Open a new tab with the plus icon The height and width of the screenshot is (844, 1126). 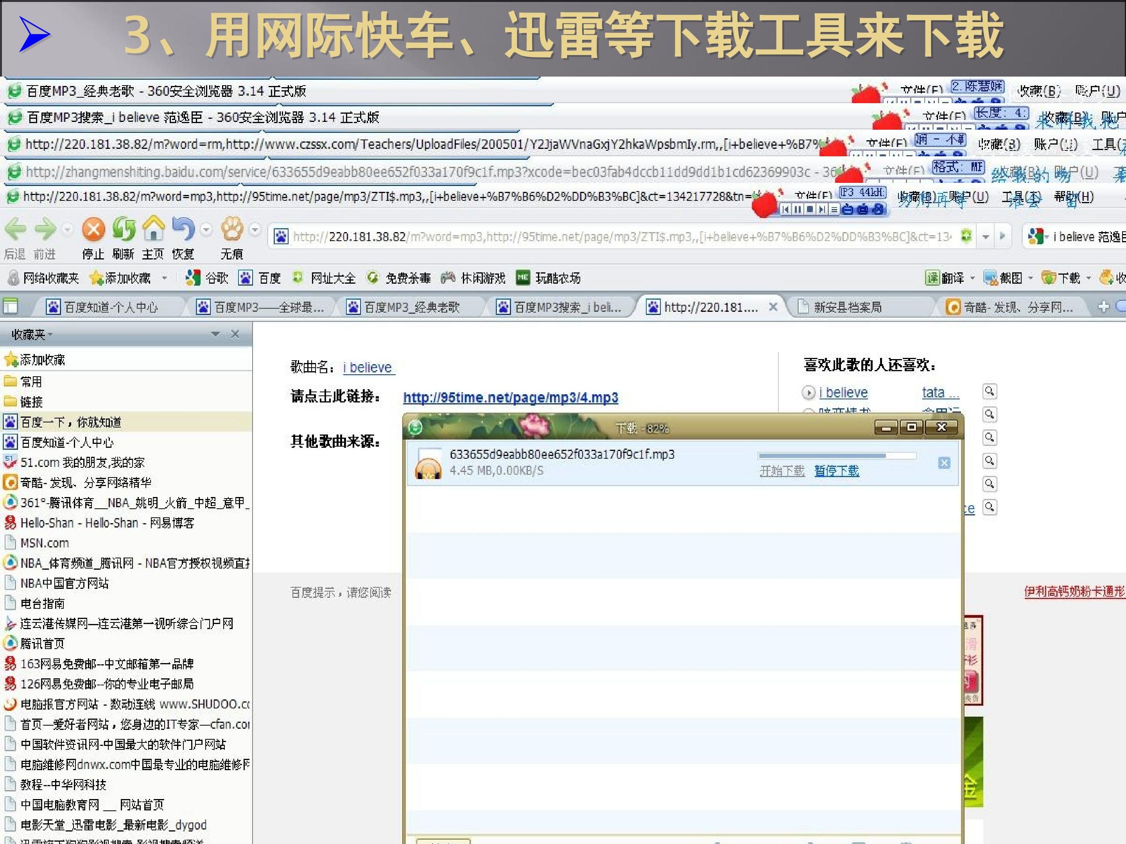[x=1104, y=306]
